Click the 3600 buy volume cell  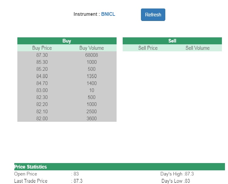pos(91,118)
